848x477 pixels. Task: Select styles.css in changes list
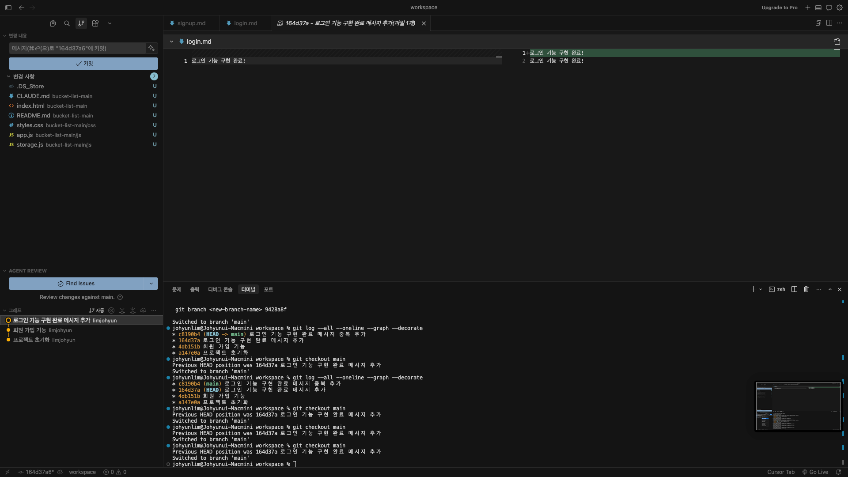click(x=81, y=125)
